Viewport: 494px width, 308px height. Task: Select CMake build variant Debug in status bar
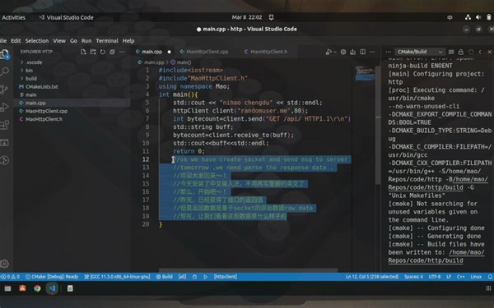tap(52, 277)
